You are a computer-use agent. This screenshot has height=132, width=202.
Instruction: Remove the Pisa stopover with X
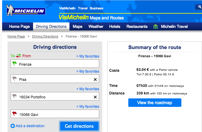(95, 80)
